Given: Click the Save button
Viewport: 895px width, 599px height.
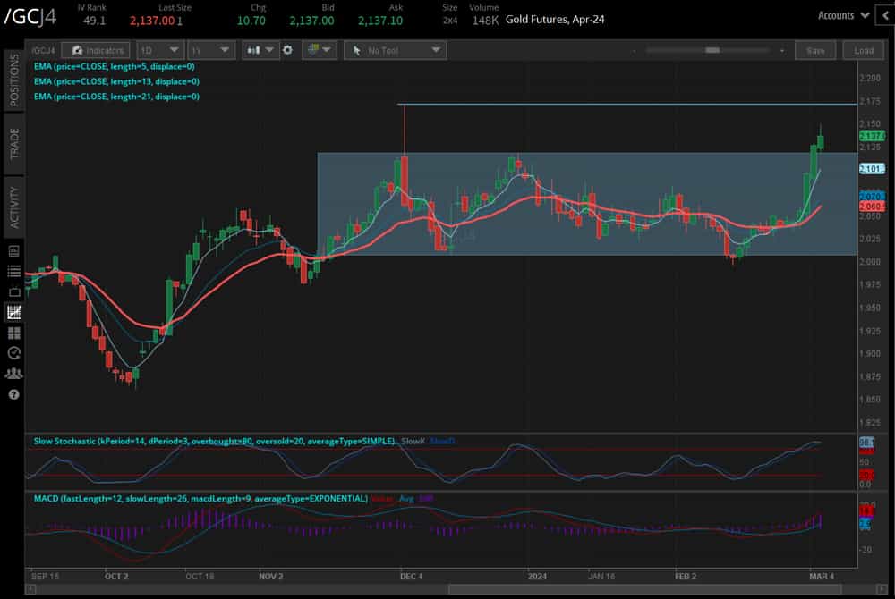Looking at the screenshot, I should (x=815, y=51).
